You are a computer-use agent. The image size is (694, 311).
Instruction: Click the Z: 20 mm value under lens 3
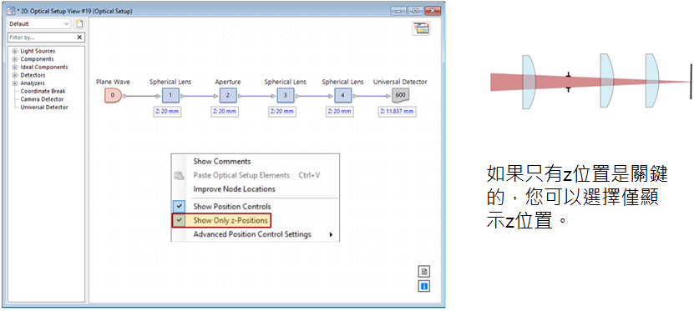point(282,112)
